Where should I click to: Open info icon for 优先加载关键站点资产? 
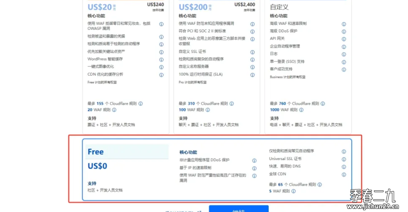161,52
